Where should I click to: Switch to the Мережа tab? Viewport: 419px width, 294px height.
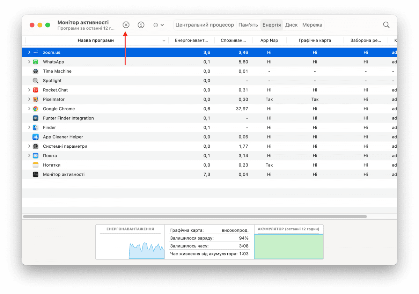pyautogui.click(x=312, y=25)
